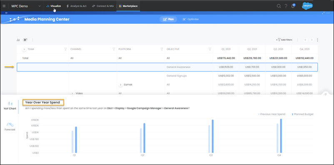Click the US$14,200.00 Sizmek cell

coord(252,85)
